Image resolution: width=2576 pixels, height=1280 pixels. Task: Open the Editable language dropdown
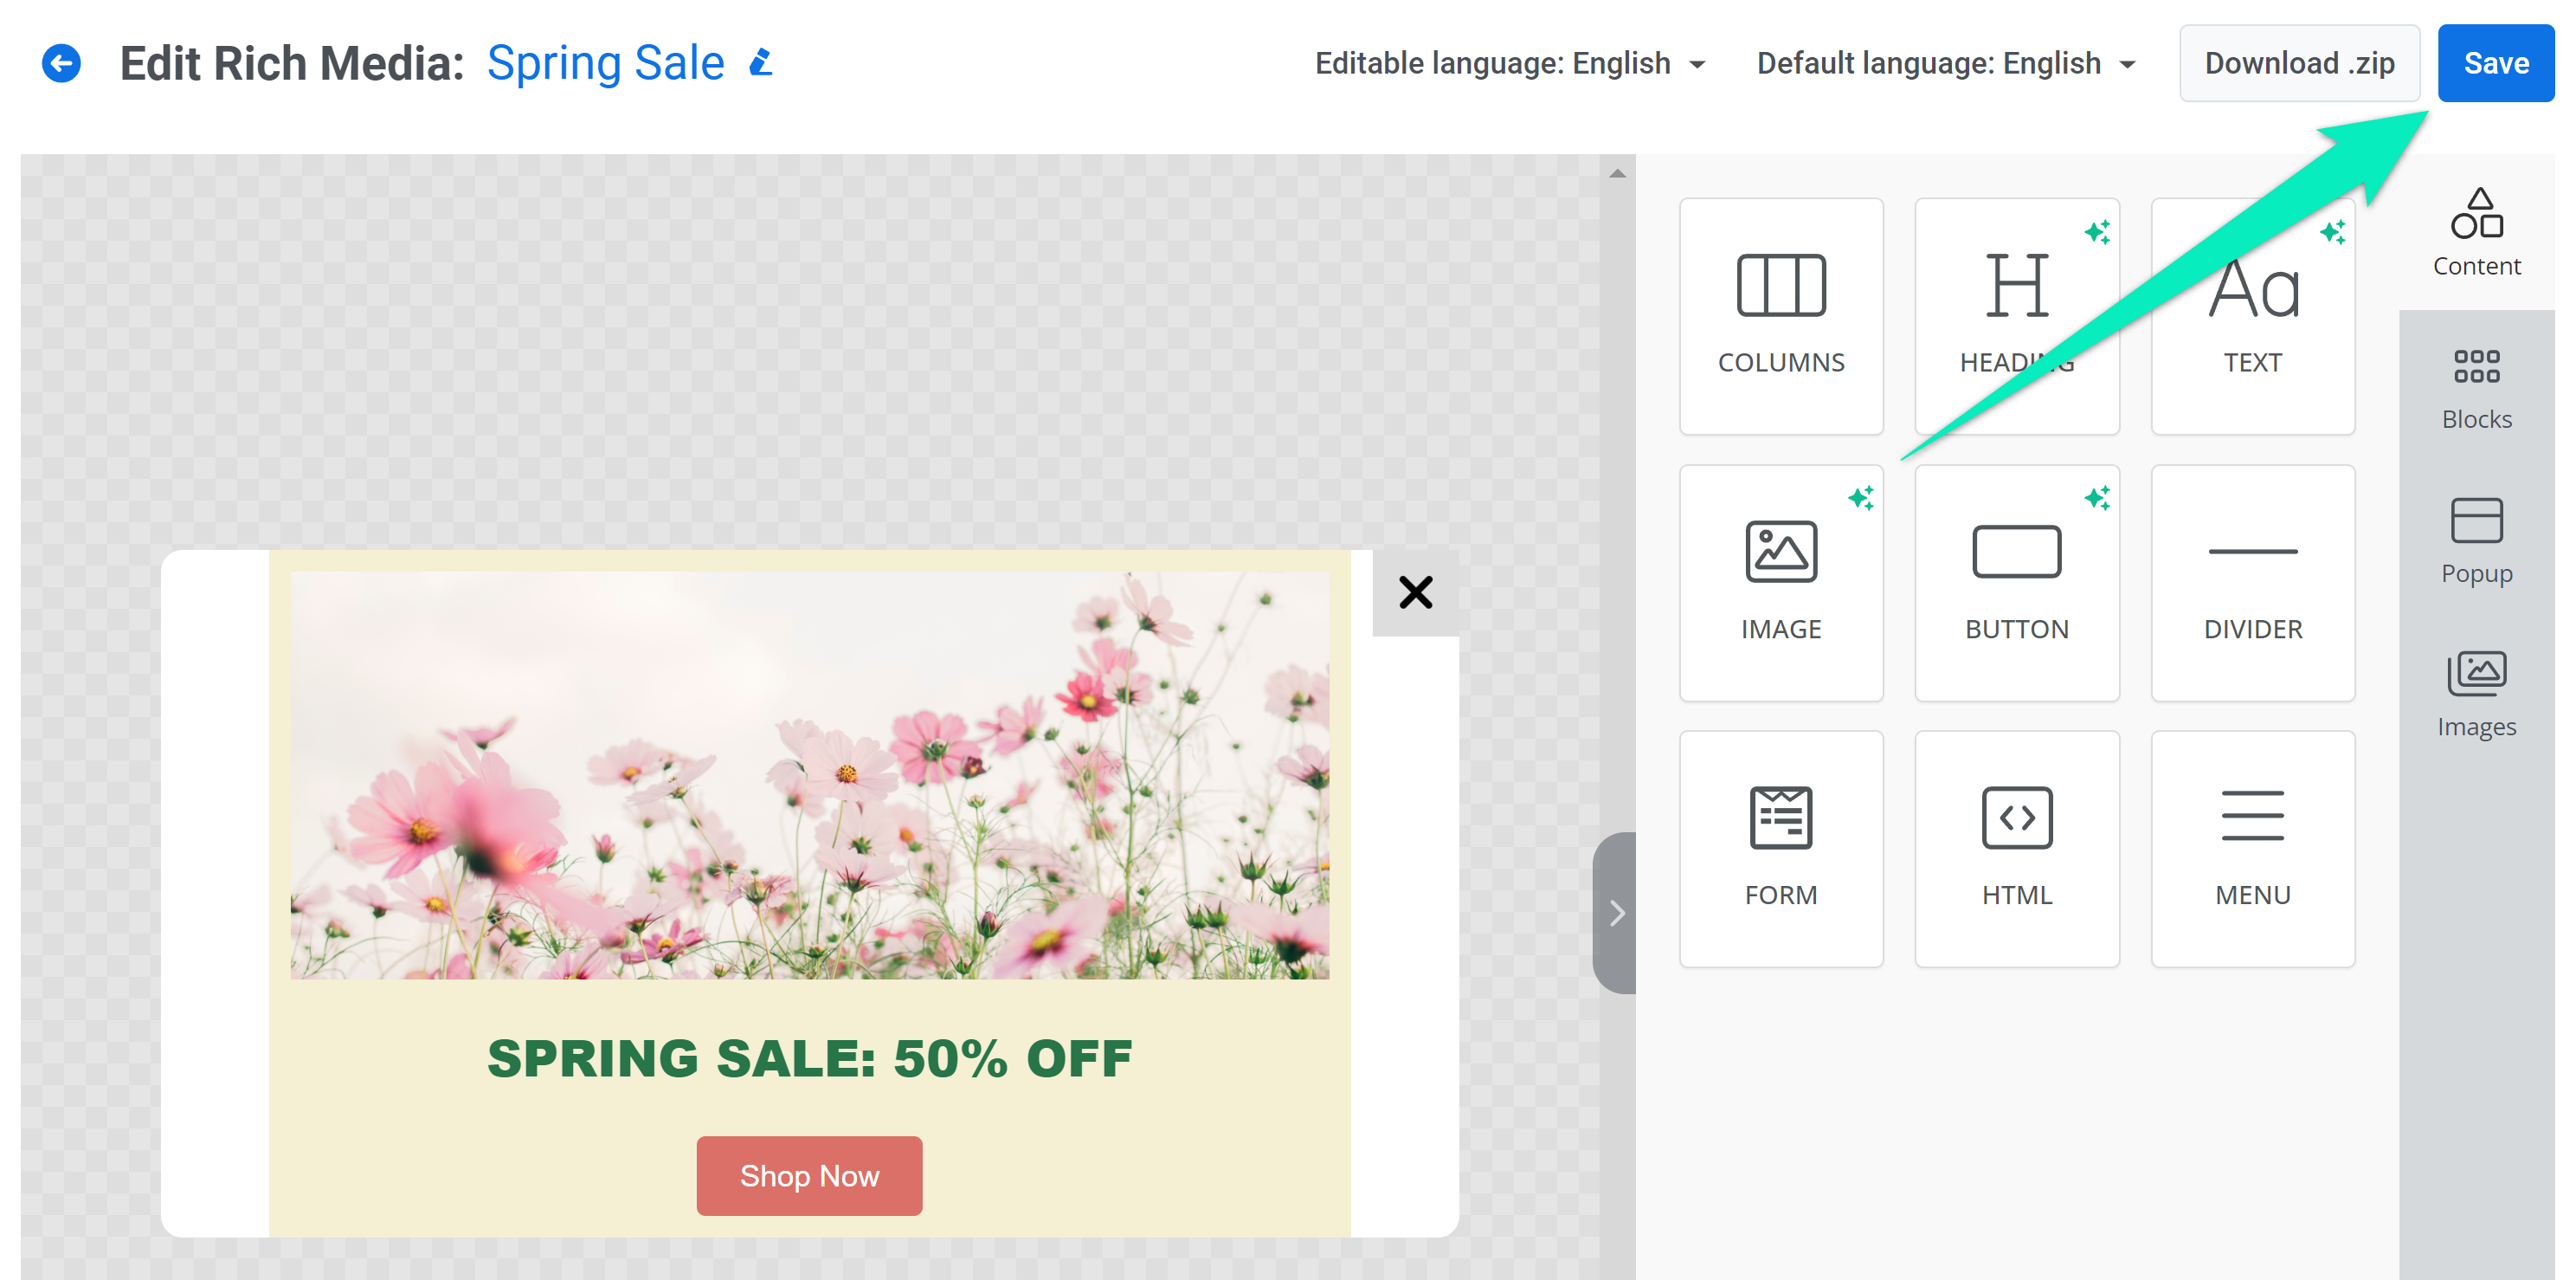[1509, 63]
